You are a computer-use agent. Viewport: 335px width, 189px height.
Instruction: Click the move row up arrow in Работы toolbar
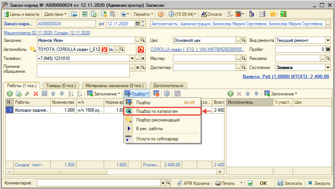(x=53, y=94)
